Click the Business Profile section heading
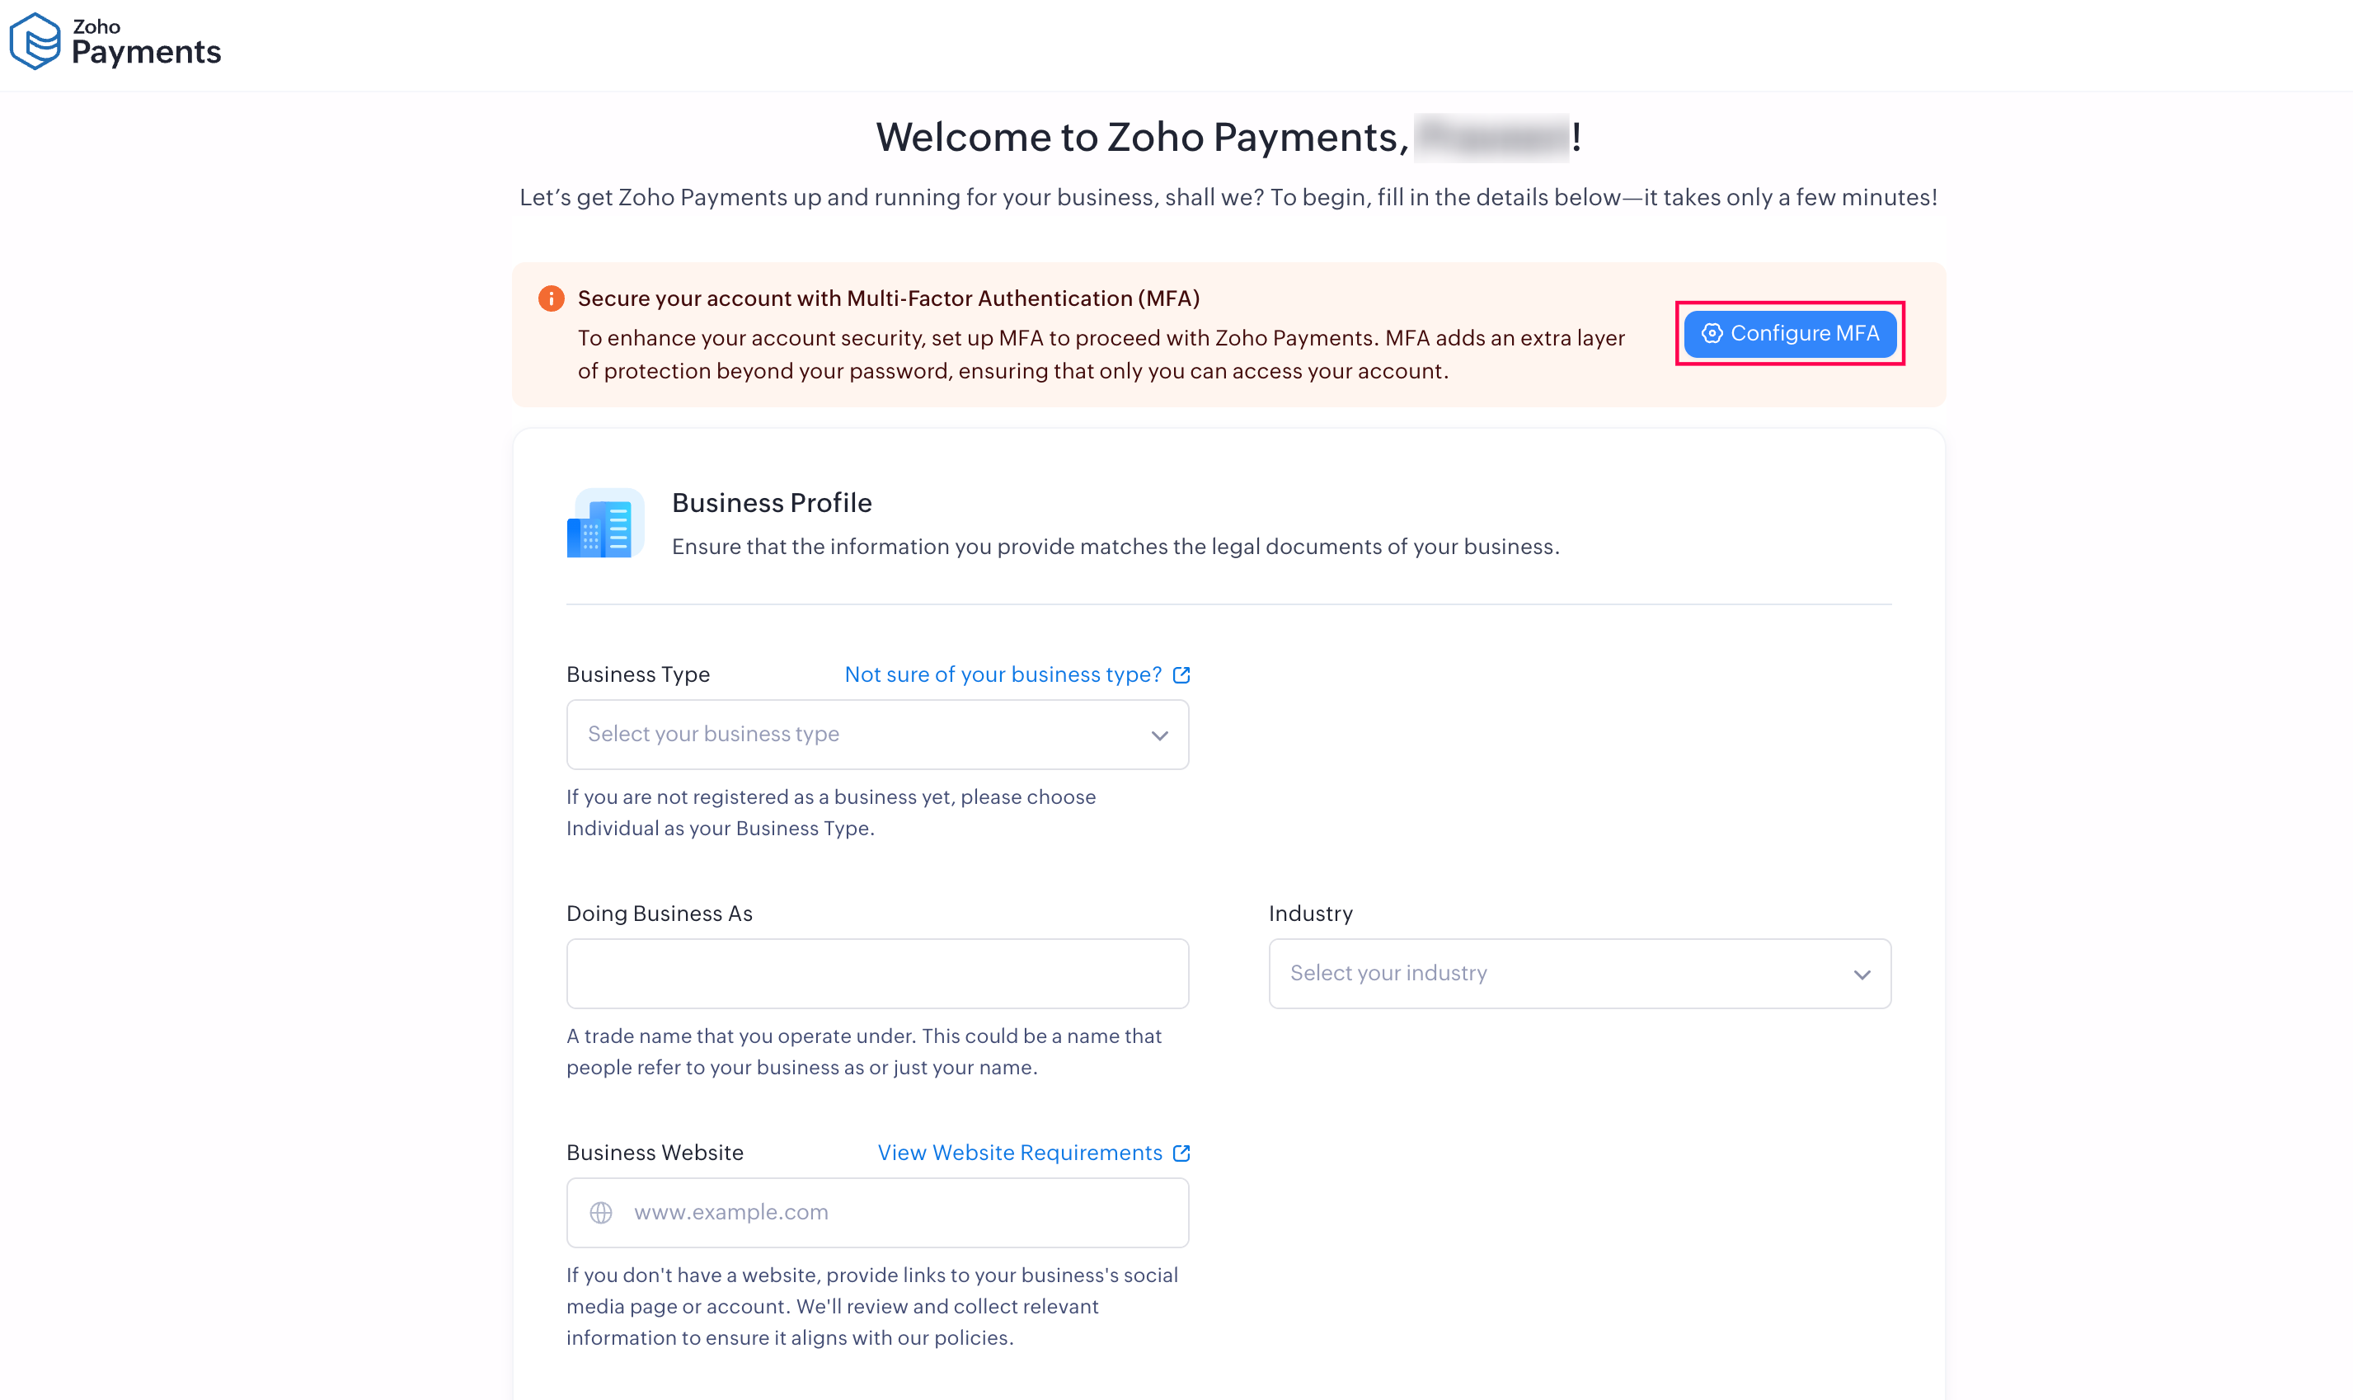 pos(772,503)
